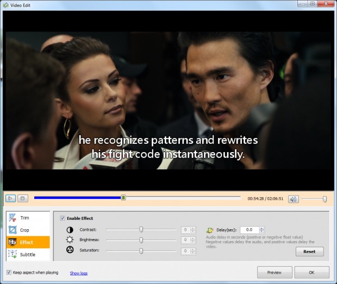The image size is (337, 284).
Task: Click the Saturation value field
Action: [186, 251]
